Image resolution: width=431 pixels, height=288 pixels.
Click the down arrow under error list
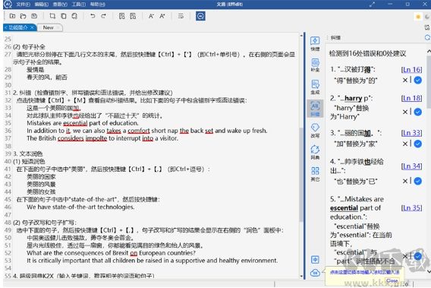(429, 271)
